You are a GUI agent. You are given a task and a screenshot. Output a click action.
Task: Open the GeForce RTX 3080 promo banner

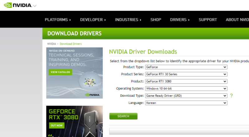74,121
